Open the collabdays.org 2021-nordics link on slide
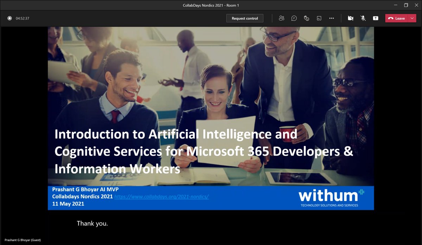This screenshot has height=245, width=422. 162,197
